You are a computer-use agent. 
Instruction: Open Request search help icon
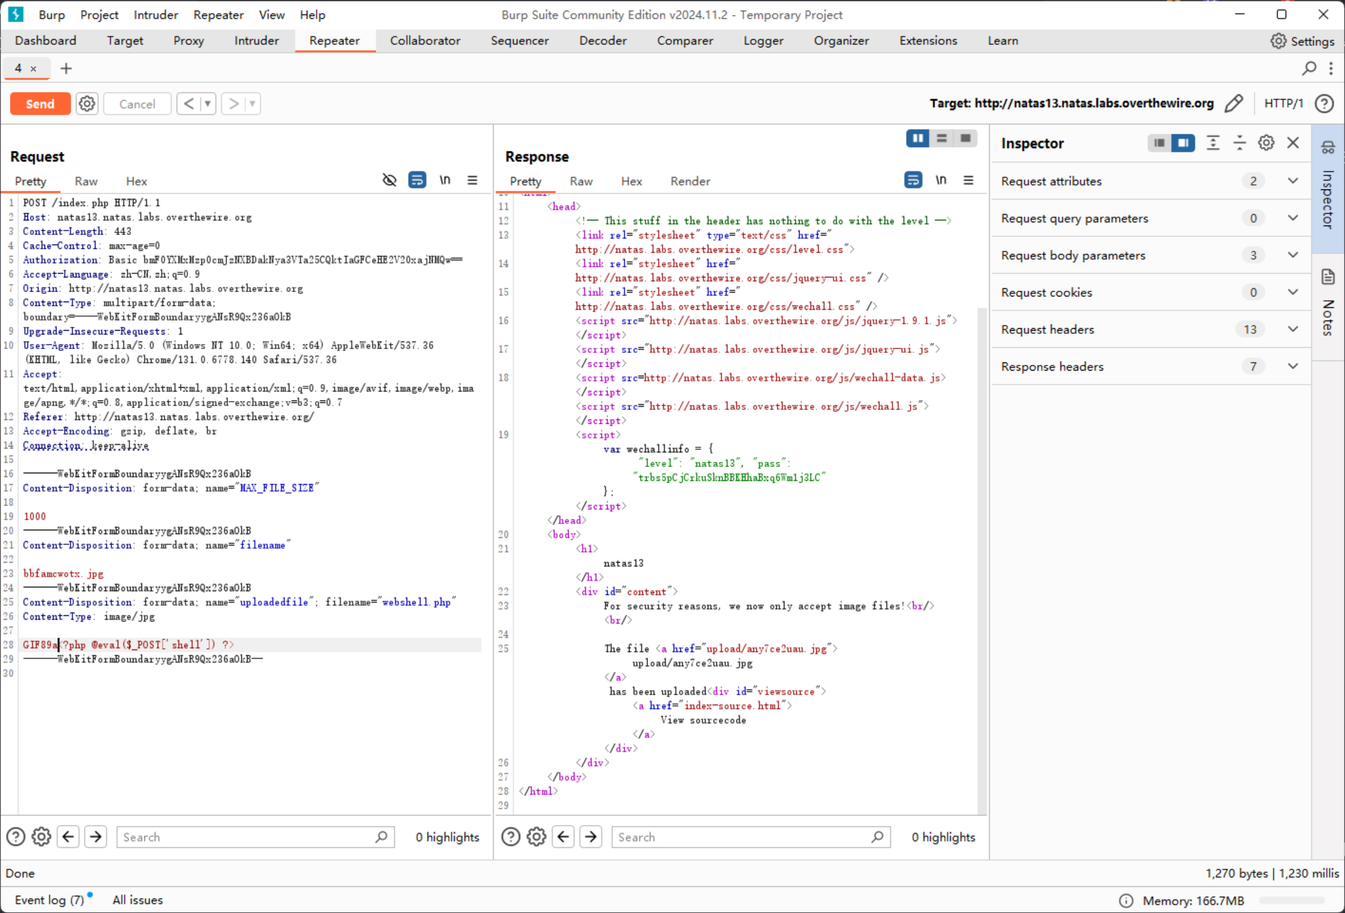15,837
